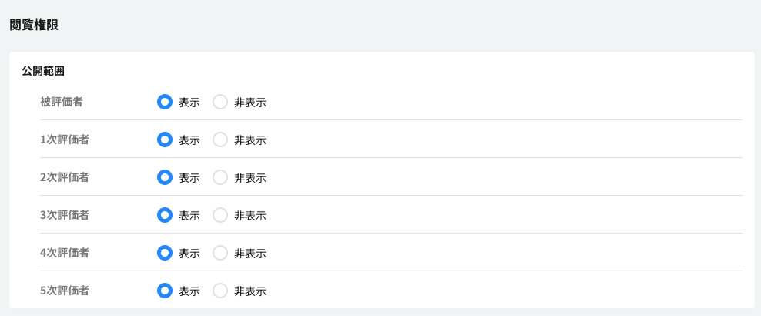Screen dimensions: 761x316
Task: Click the 公開範囲 section heading
Action: click(x=43, y=71)
